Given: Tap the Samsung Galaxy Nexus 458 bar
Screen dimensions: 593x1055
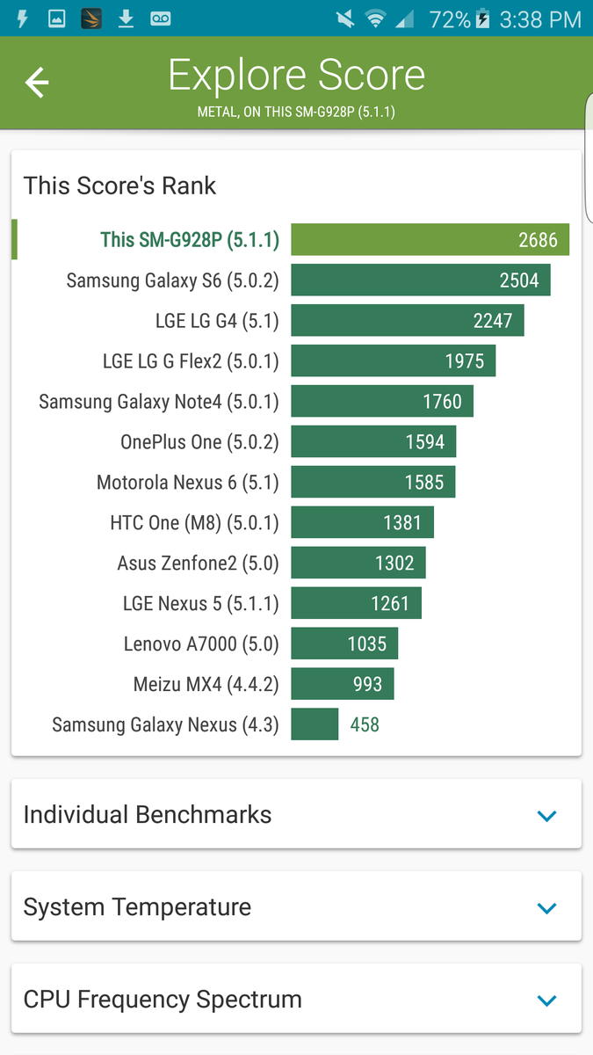Looking at the screenshot, I should pos(315,724).
